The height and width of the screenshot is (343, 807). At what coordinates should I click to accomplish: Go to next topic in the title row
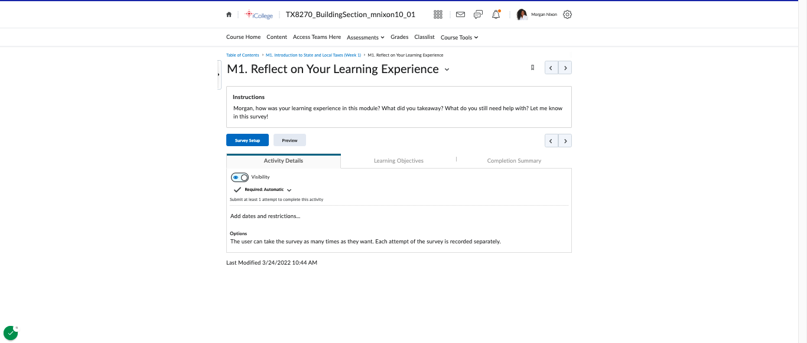(x=565, y=68)
